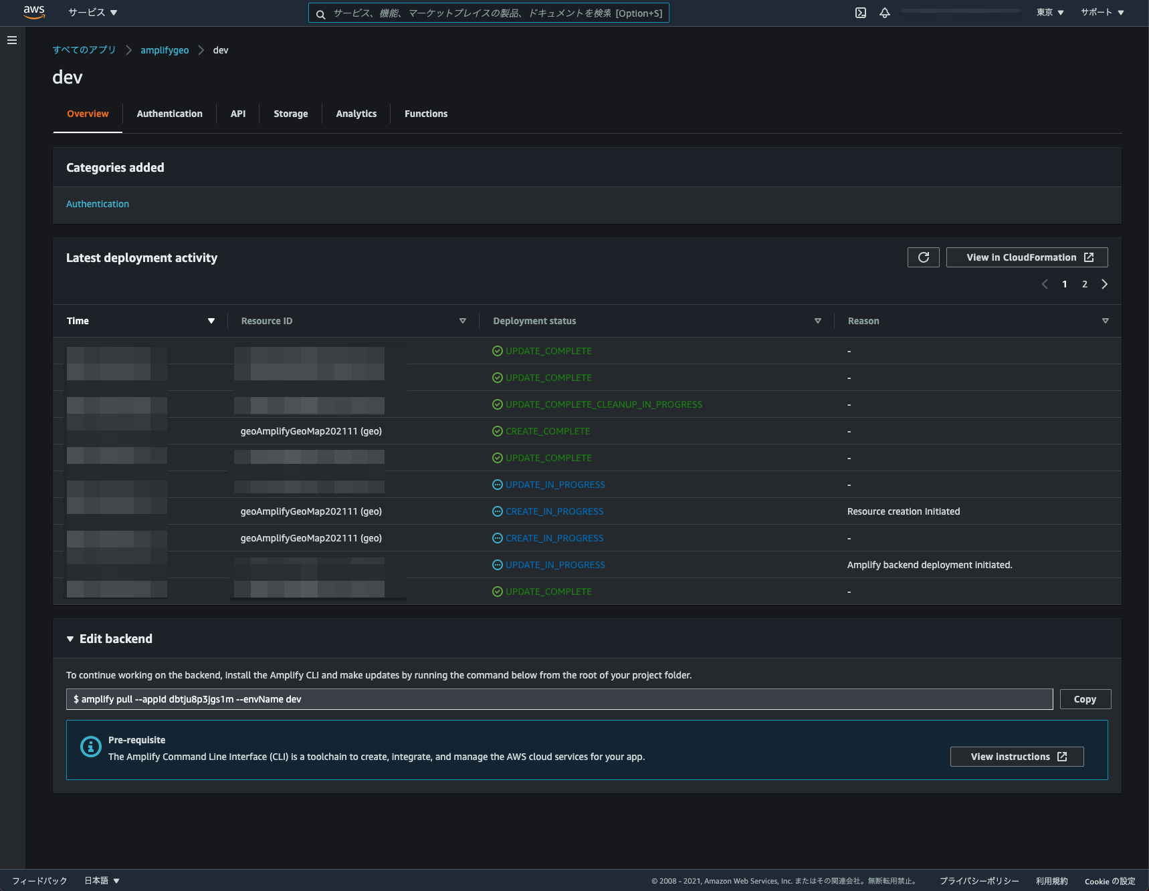Click 'Amplify backend deployment initiated.' reason
Image resolution: width=1149 pixels, height=891 pixels.
[930, 565]
